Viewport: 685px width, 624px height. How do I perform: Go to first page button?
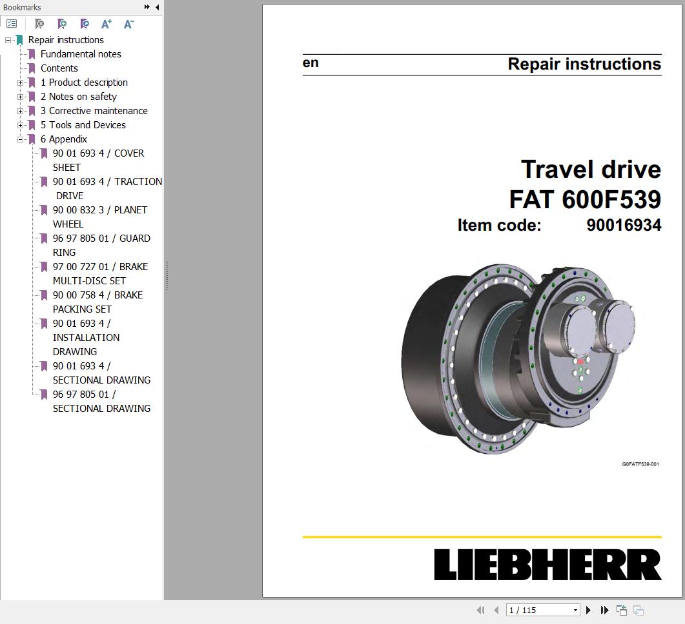point(480,610)
